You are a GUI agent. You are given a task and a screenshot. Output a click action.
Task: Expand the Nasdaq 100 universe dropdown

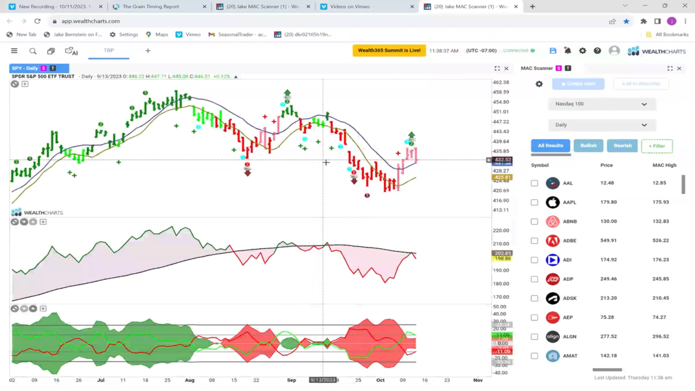[x=602, y=104]
